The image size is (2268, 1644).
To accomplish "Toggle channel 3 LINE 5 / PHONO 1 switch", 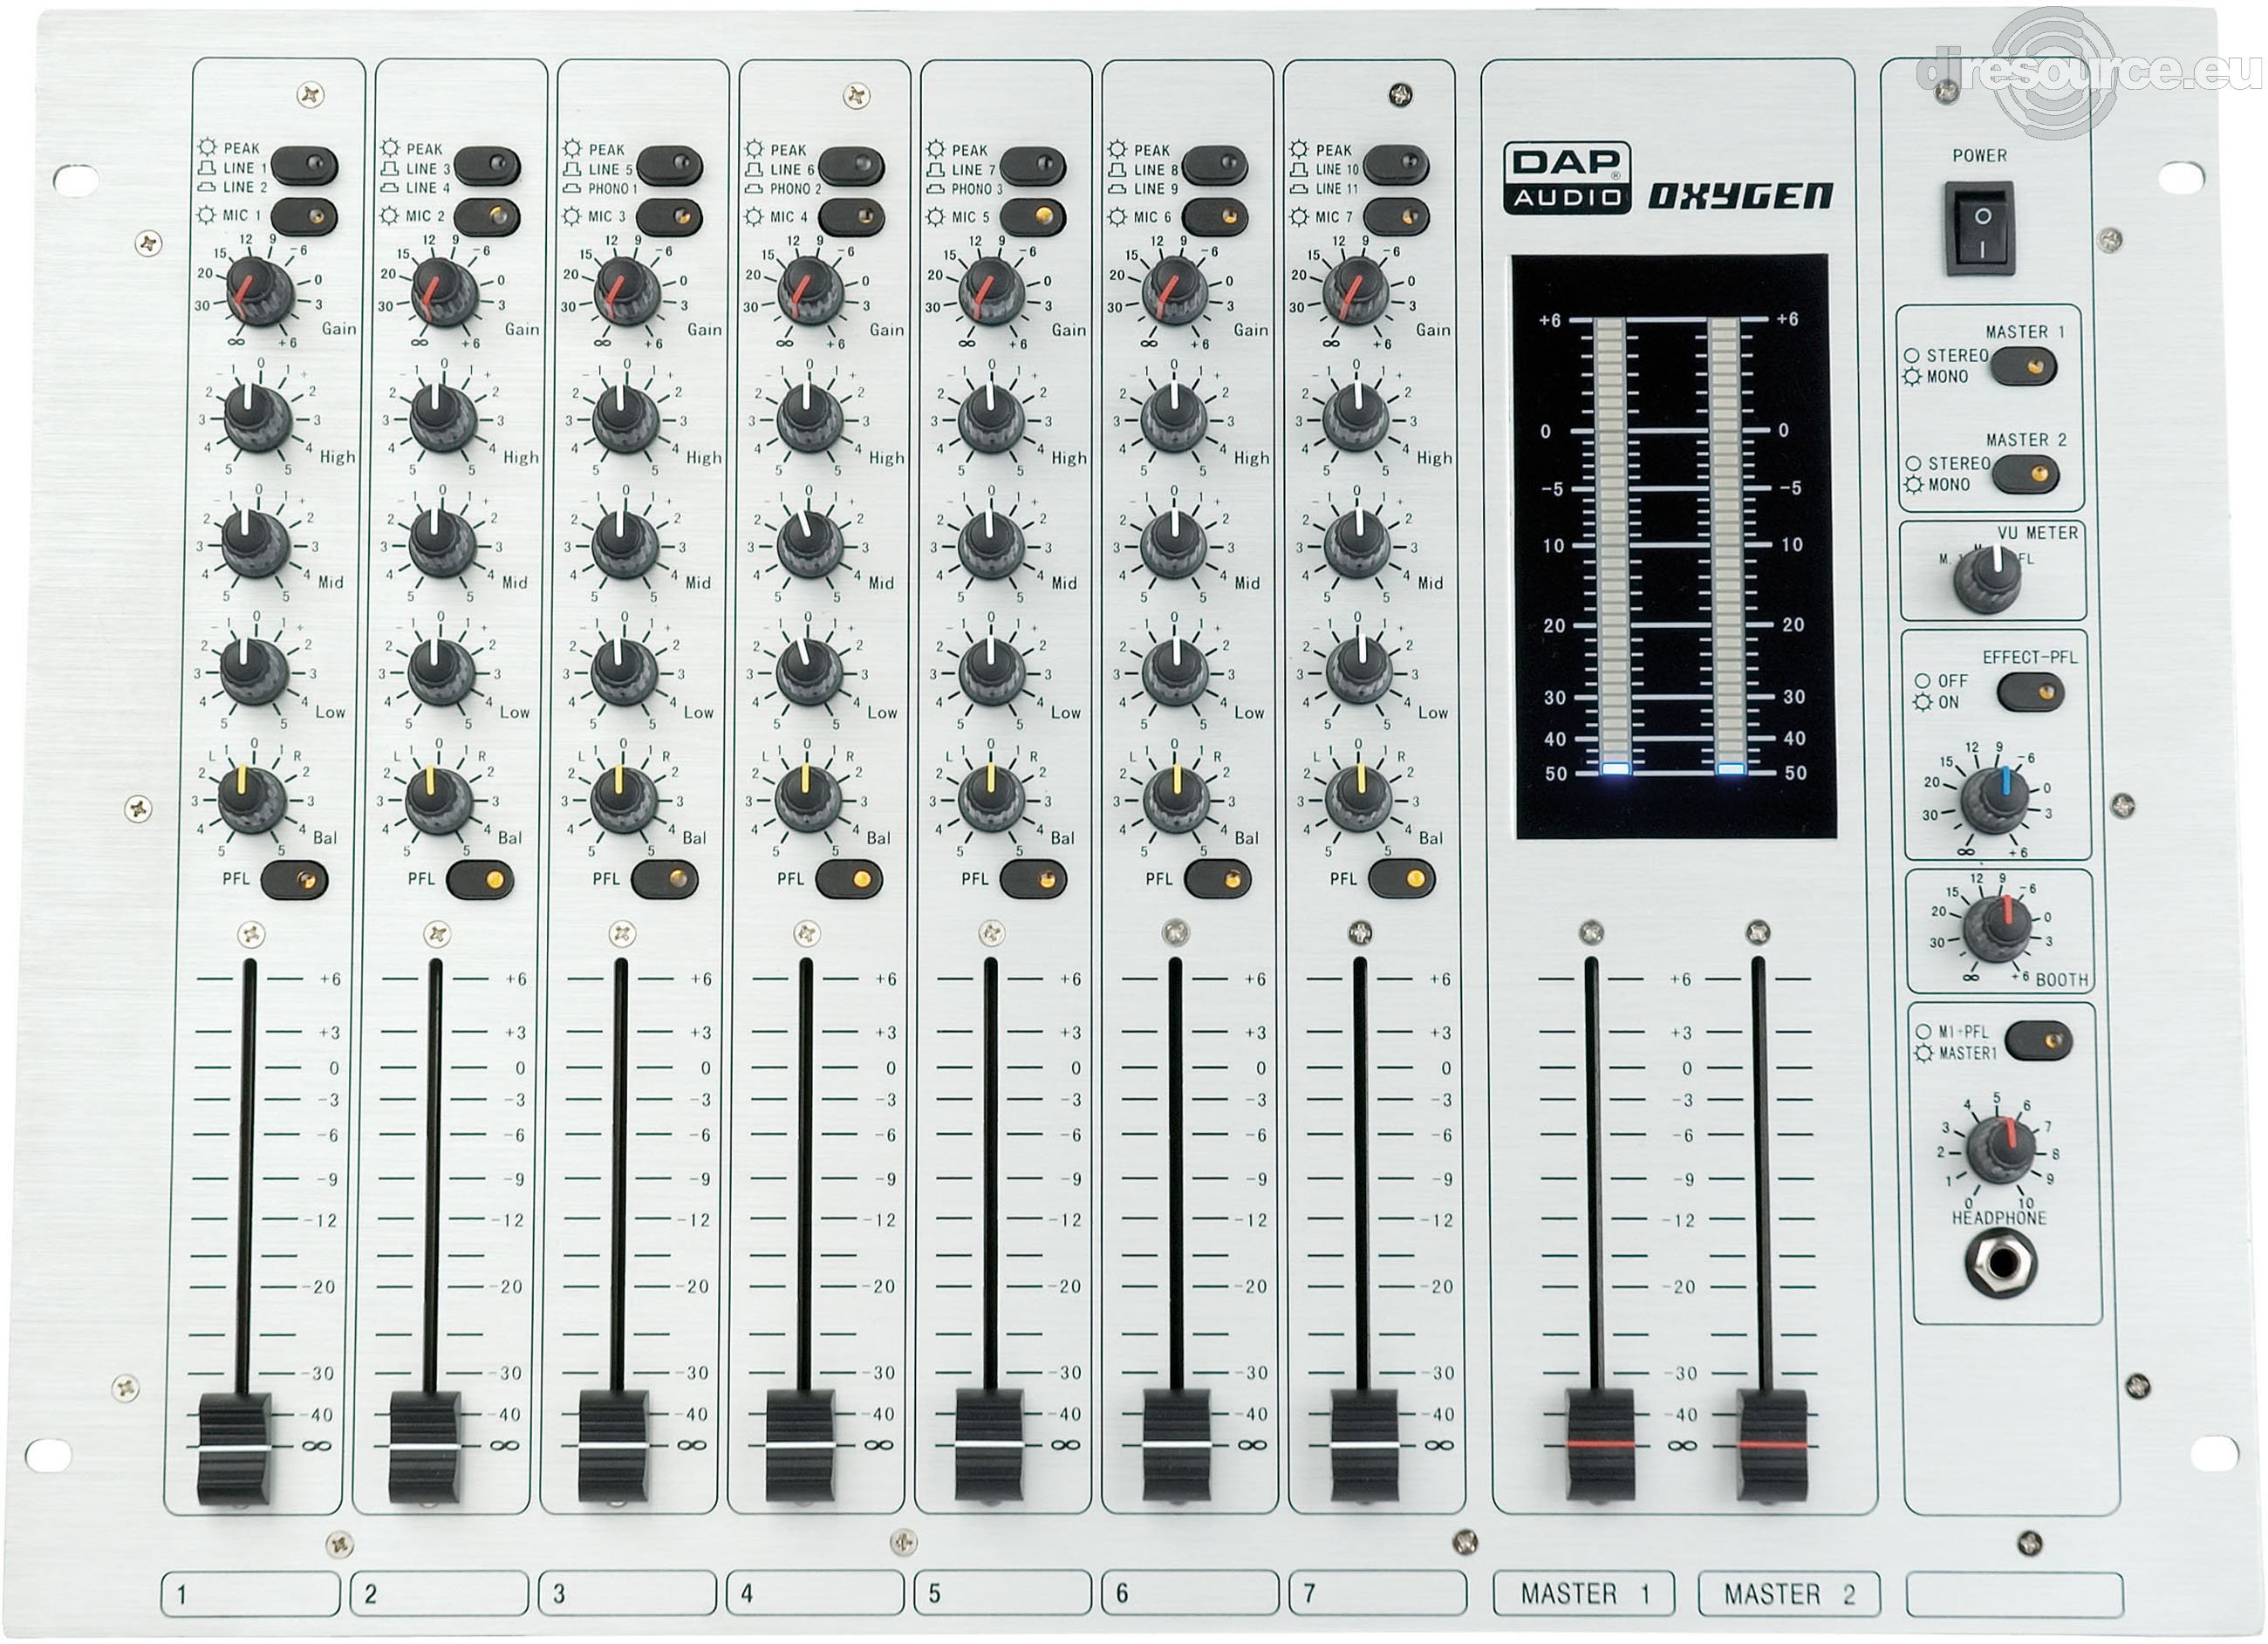I will [x=669, y=165].
